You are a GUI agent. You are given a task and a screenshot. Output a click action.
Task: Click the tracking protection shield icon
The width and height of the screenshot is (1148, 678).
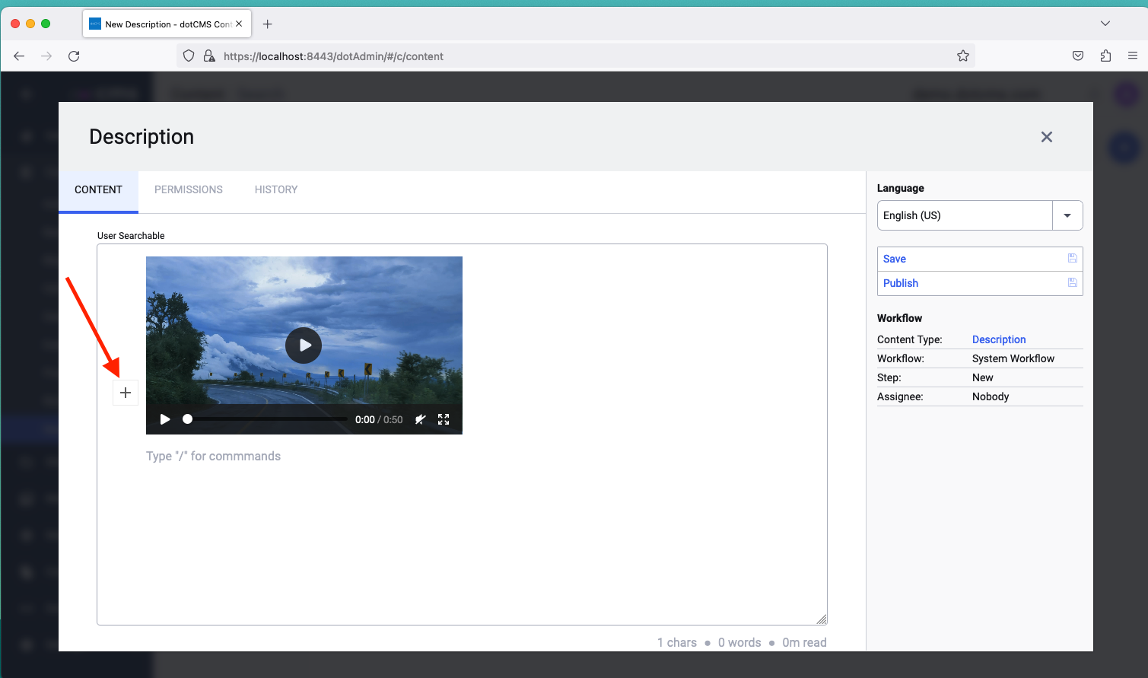[189, 56]
